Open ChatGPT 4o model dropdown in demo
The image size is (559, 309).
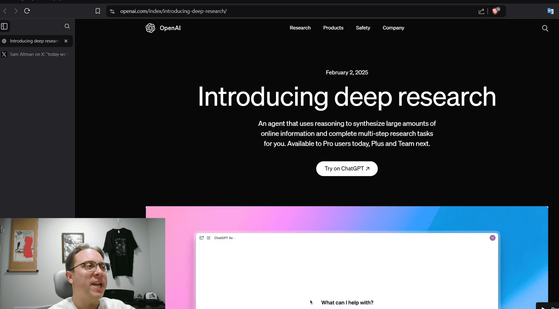tap(225, 238)
